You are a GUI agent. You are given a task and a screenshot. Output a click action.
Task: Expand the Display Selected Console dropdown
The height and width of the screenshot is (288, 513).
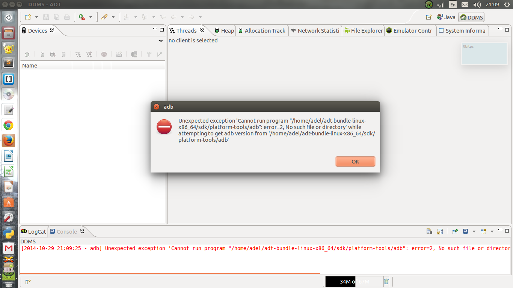point(474,232)
